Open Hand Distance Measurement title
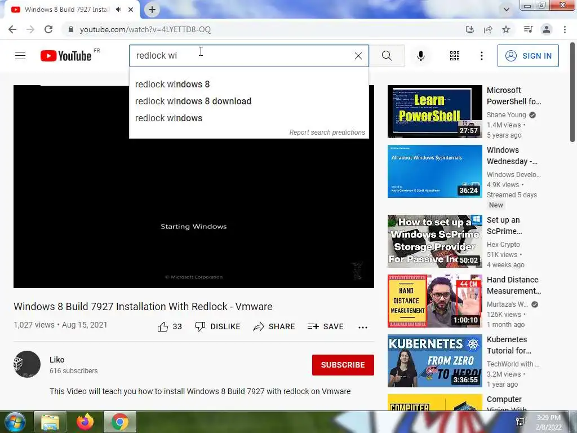This screenshot has width=577, height=433. [514, 285]
